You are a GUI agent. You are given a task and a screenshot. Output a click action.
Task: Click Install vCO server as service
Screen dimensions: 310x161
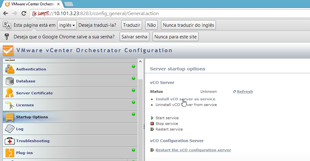[x=185, y=99]
